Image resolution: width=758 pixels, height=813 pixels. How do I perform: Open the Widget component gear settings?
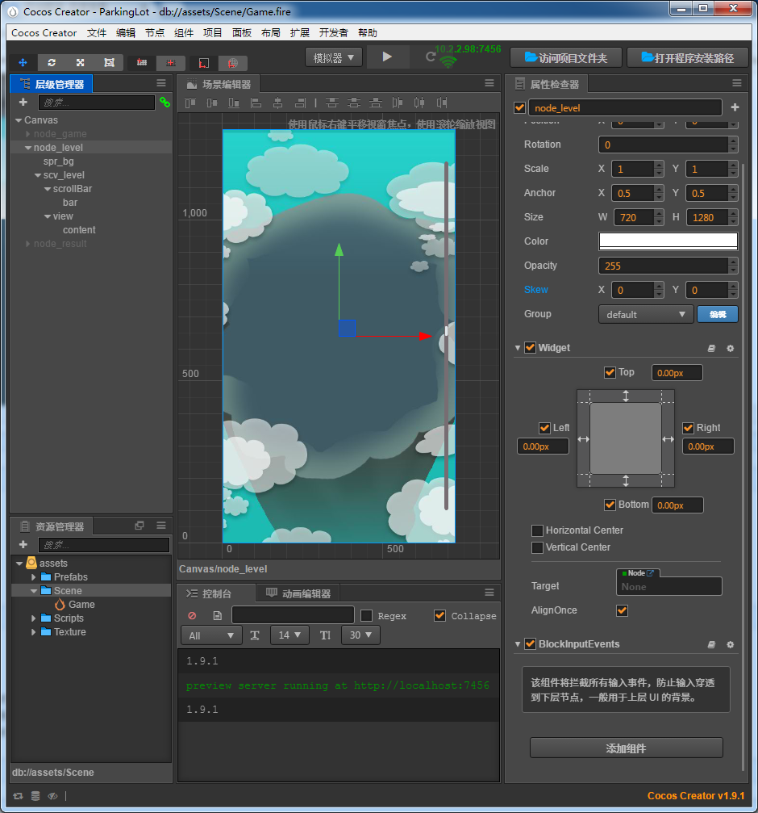[x=730, y=349]
